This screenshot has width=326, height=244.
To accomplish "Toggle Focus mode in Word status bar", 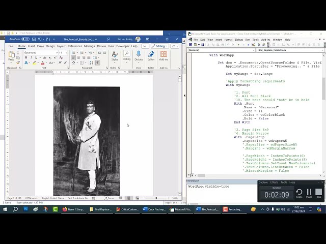I will pyautogui.click(x=109, y=198).
